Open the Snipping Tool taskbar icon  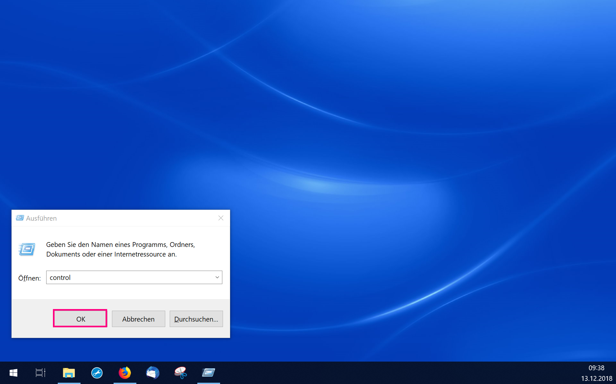tap(181, 373)
